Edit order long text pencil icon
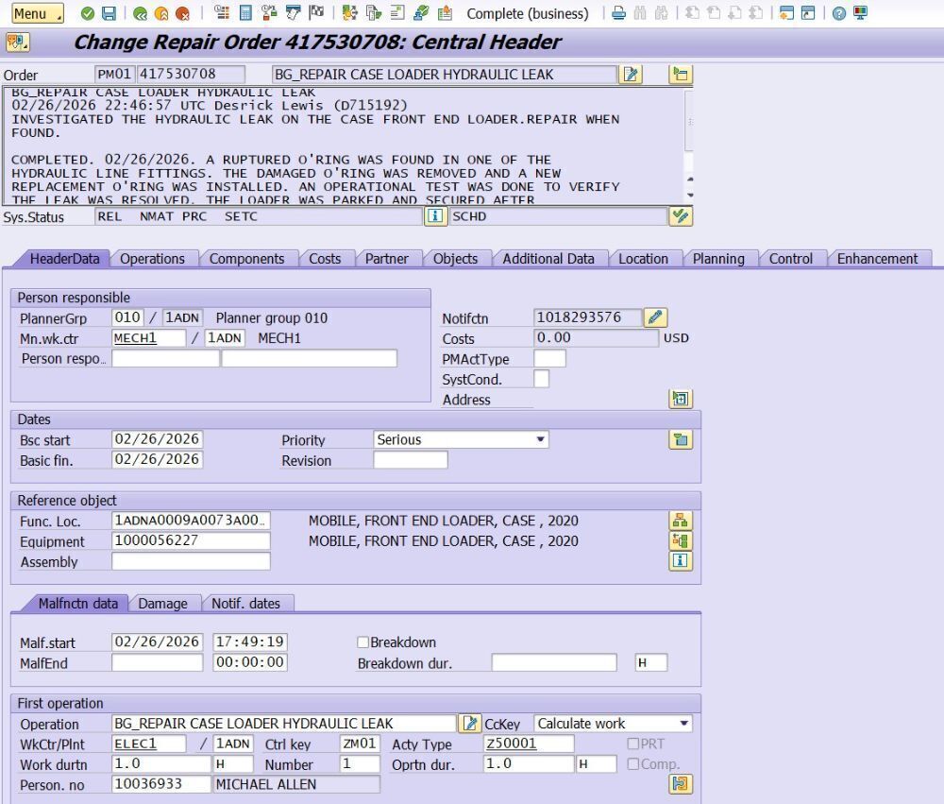Screen dimensions: 944x804 pyautogui.click(x=631, y=74)
